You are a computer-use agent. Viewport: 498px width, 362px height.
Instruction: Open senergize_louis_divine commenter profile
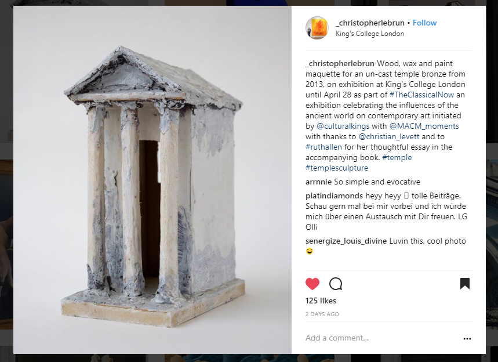pyautogui.click(x=346, y=241)
